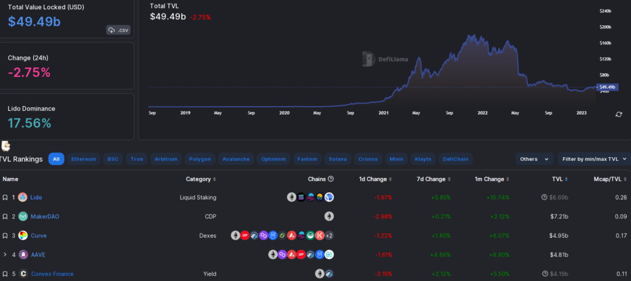Click the MakerDAO logo icon
This screenshot has height=281, width=631.
tap(23, 216)
